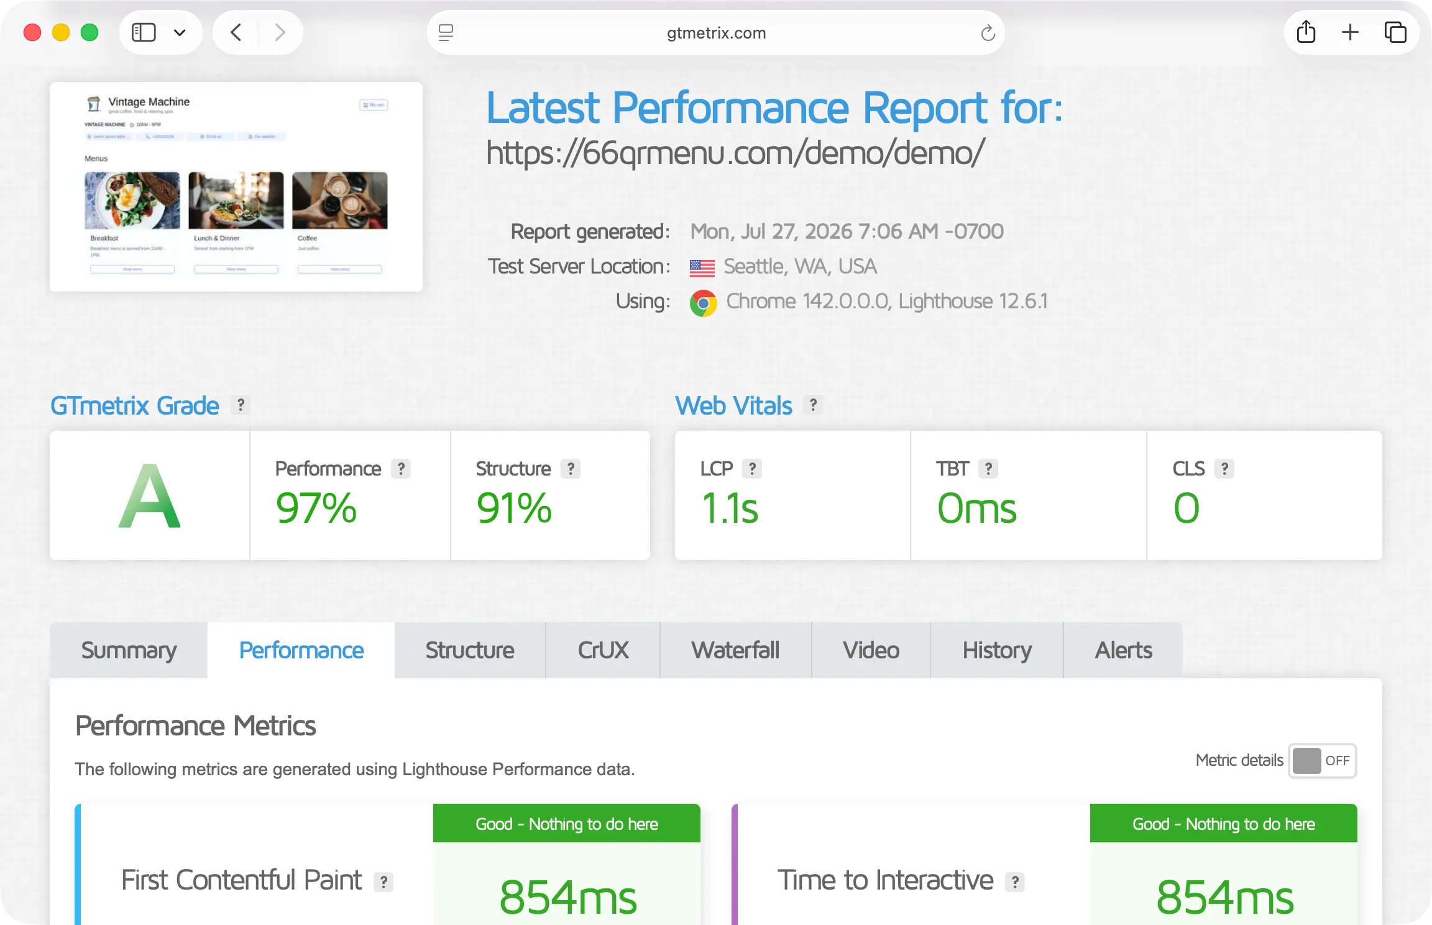The height and width of the screenshot is (925, 1432).
Task: Click the Web Vitals help icon
Action: (813, 405)
